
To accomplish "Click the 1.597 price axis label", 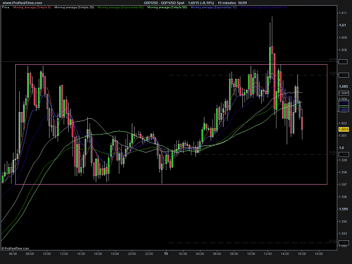I will pyautogui.click(x=343, y=185).
